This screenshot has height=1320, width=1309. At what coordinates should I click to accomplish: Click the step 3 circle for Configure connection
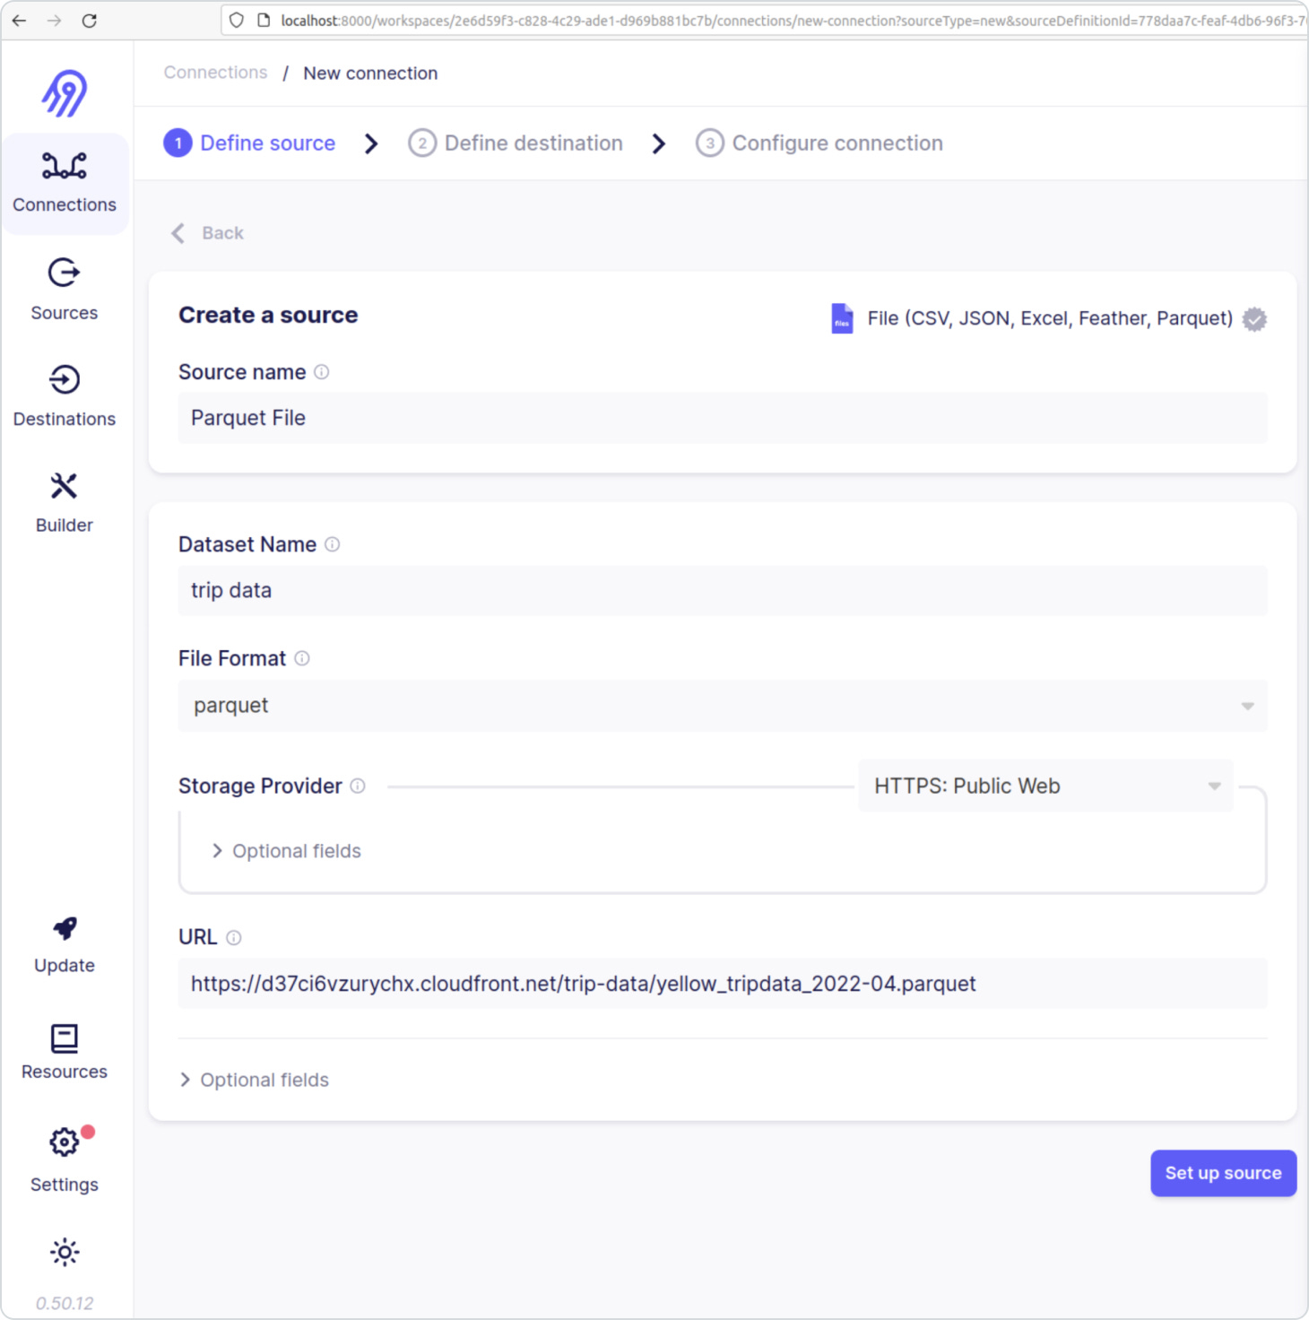(710, 143)
